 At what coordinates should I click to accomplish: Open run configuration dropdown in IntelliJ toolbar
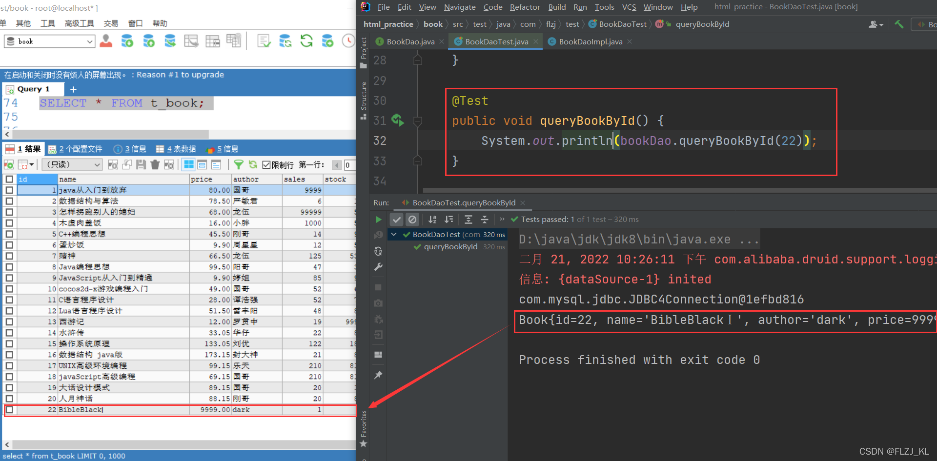tap(924, 24)
